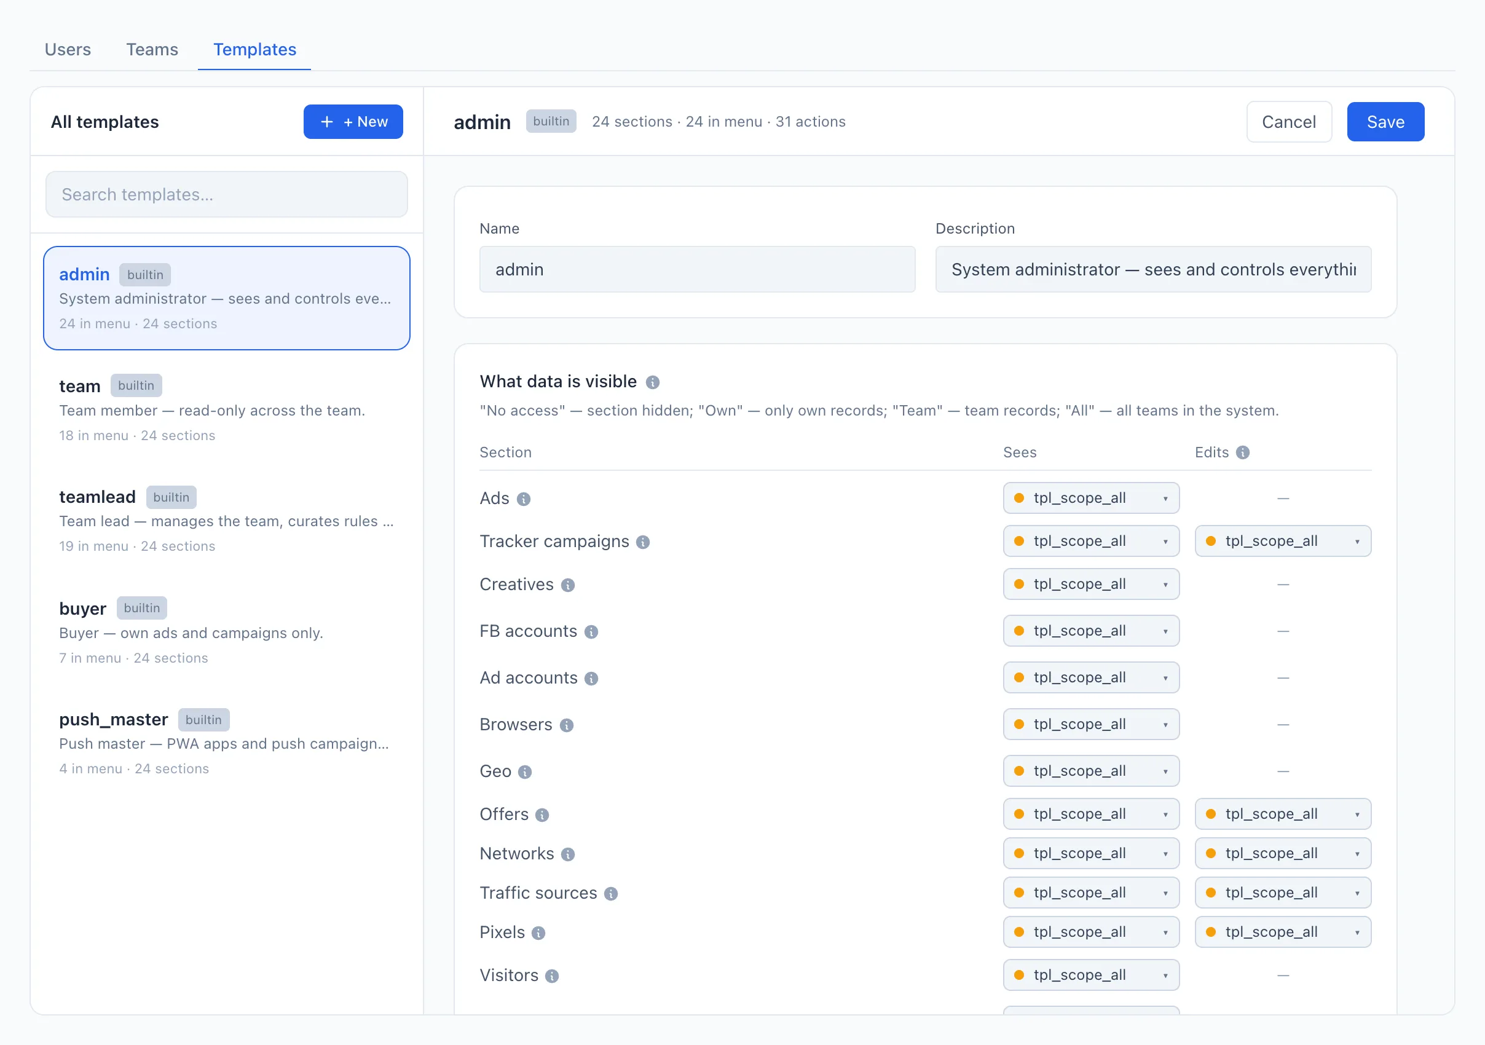The height and width of the screenshot is (1045, 1485).
Task: Open the Sees dropdown for Networks
Action: coord(1091,853)
